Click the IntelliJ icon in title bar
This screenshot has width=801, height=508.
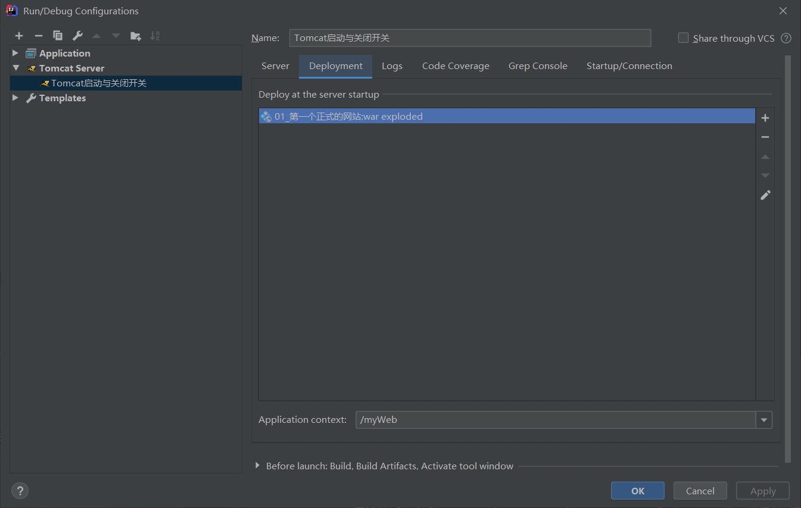point(11,11)
